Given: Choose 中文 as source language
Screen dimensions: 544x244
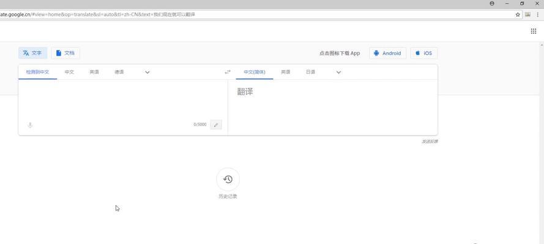Looking at the screenshot, I should 69,72.
